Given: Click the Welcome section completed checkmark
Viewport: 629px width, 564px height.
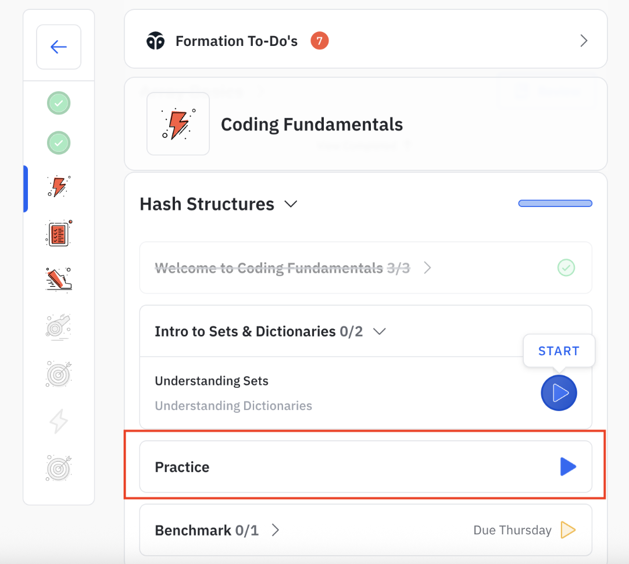Looking at the screenshot, I should 566,268.
